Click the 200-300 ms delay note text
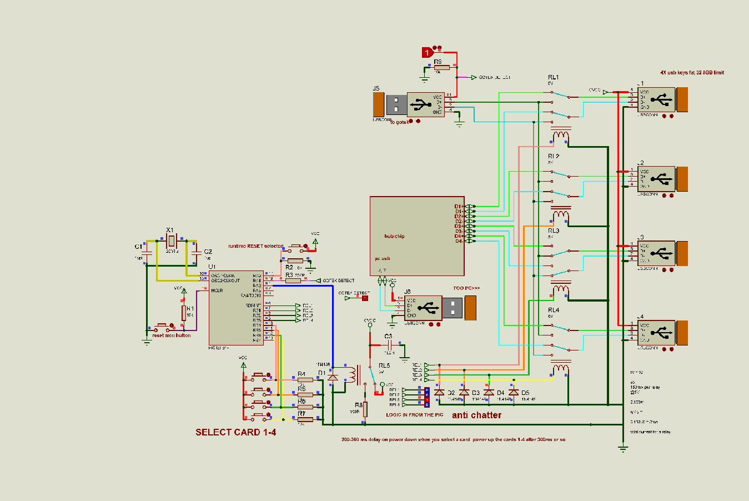 click(x=454, y=439)
